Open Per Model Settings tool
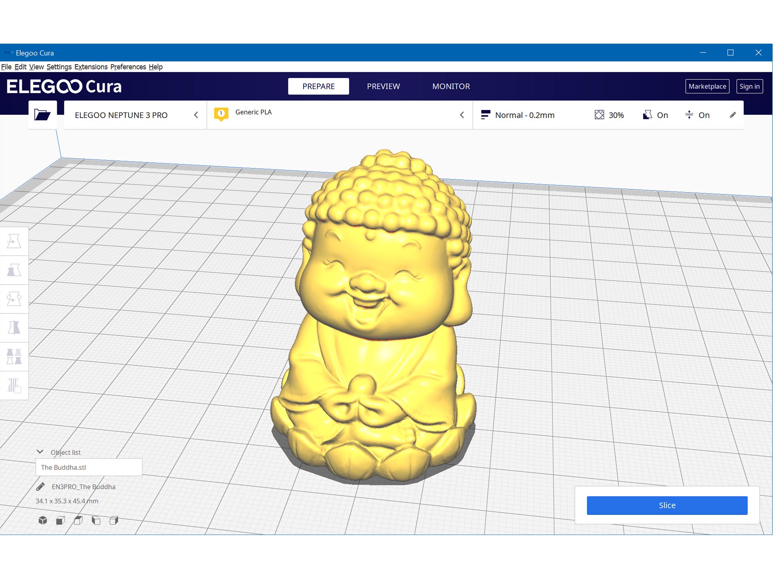Screen dimensions: 773x579 pos(14,357)
